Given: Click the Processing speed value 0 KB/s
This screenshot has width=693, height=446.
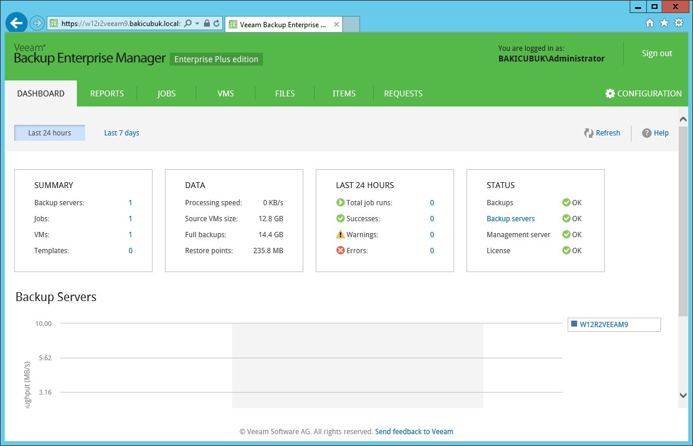Looking at the screenshot, I should point(273,202).
